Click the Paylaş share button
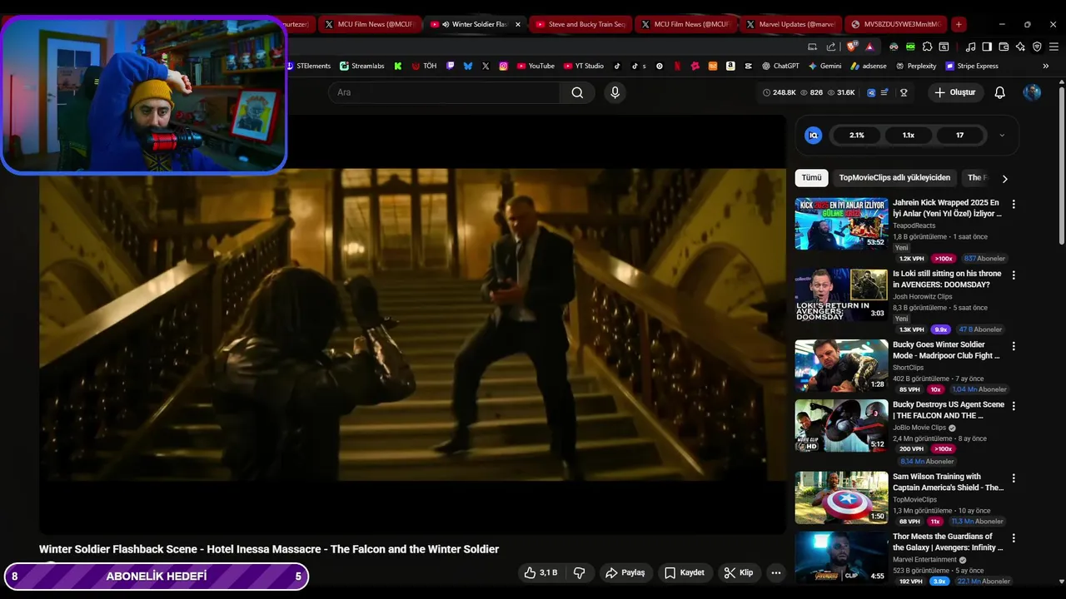This screenshot has height=599, width=1066. click(x=625, y=572)
